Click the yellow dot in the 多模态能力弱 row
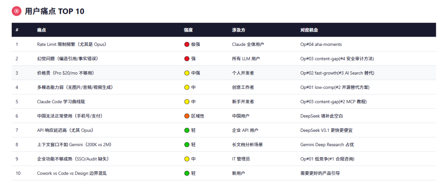 coord(187,87)
